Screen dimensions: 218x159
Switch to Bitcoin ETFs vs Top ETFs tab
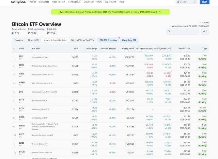tap(83, 40)
